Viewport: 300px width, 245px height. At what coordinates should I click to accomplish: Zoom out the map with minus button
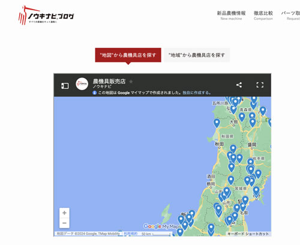64,223
